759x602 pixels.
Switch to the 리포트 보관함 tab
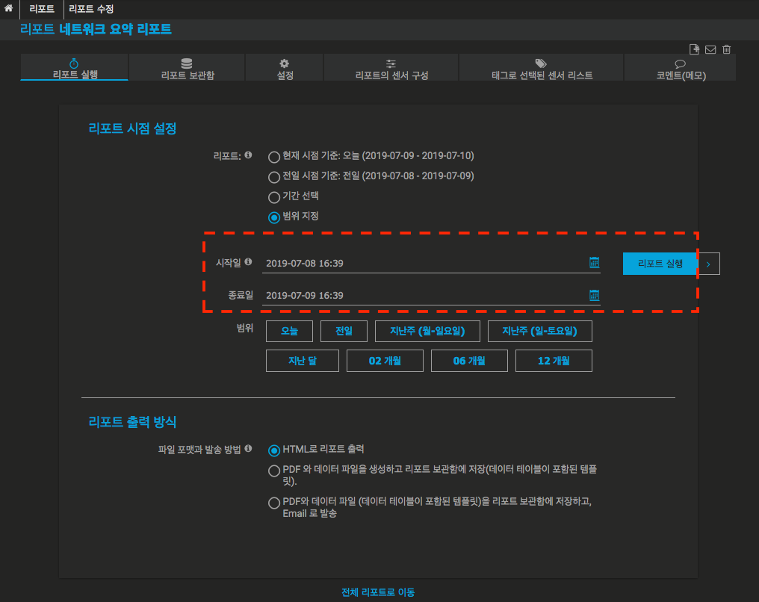click(x=187, y=68)
